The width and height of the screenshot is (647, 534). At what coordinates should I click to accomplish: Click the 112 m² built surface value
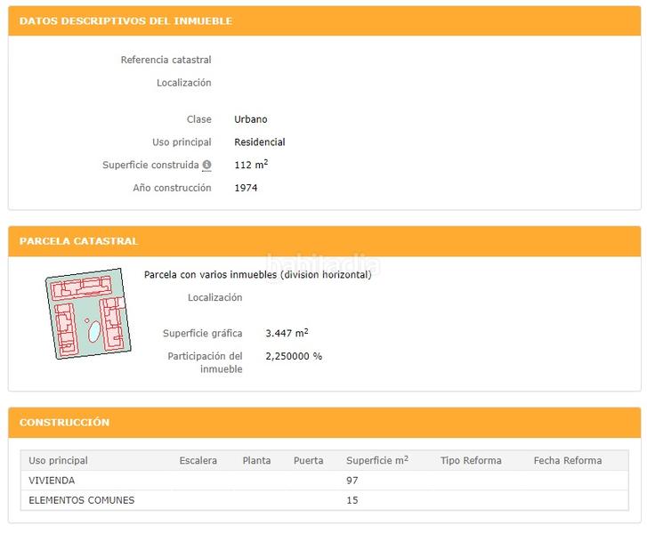point(251,166)
